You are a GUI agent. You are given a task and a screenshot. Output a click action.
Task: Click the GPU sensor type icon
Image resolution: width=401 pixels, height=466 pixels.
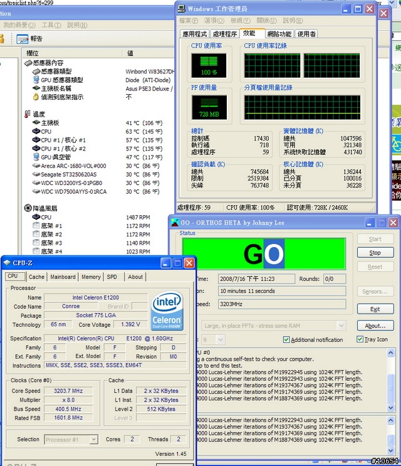click(x=36, y=80)
